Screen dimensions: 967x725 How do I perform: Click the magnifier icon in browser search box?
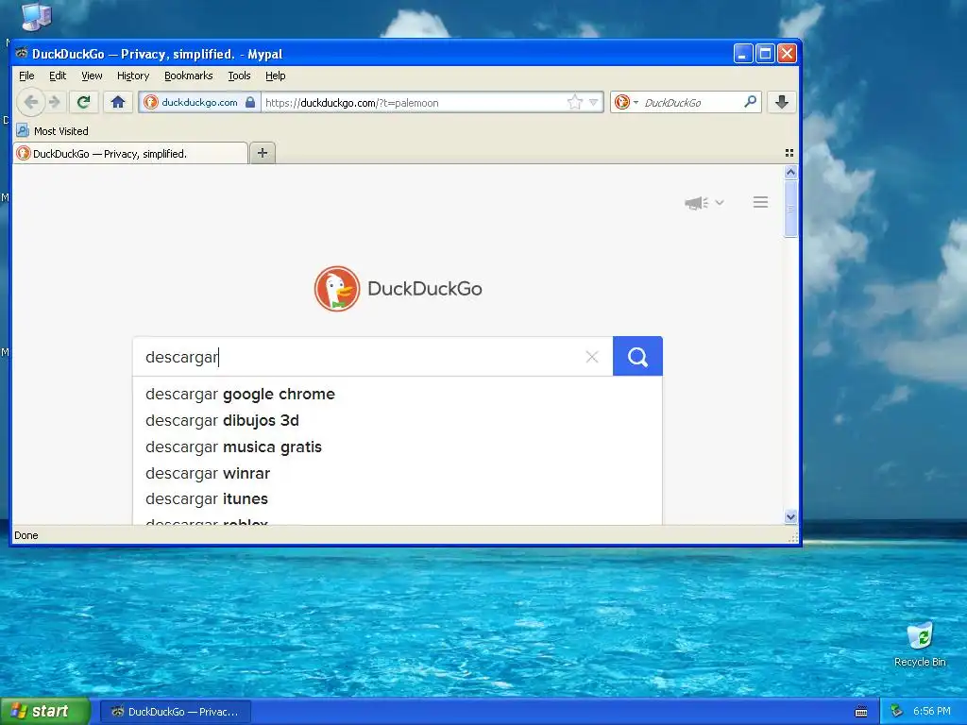click(x=750, y=102)
